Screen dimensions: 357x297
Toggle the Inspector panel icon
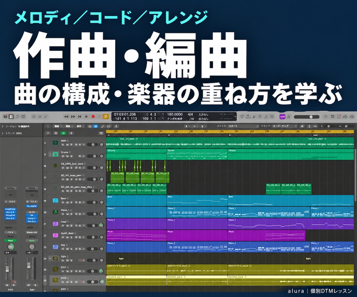(x=11, y=117)
